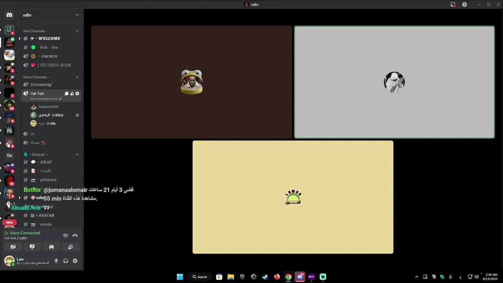This screenshot has height=283, width=503.
Task: Focus the speaking user's gray video tile
Action: 395,82
